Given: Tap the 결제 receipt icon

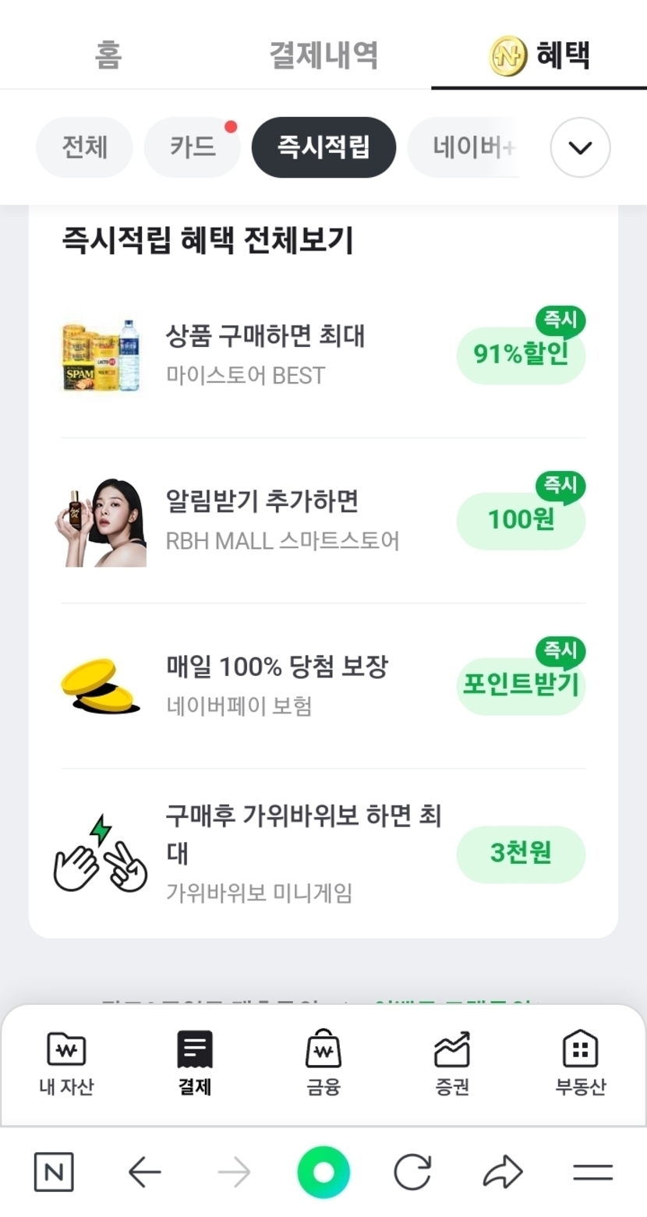Looking at the screenshot, I should point(194,1050).
